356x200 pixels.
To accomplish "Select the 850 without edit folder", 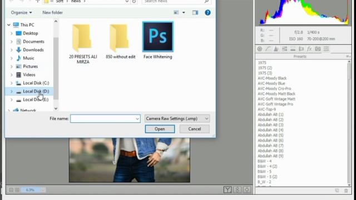I will coord(120,41).
